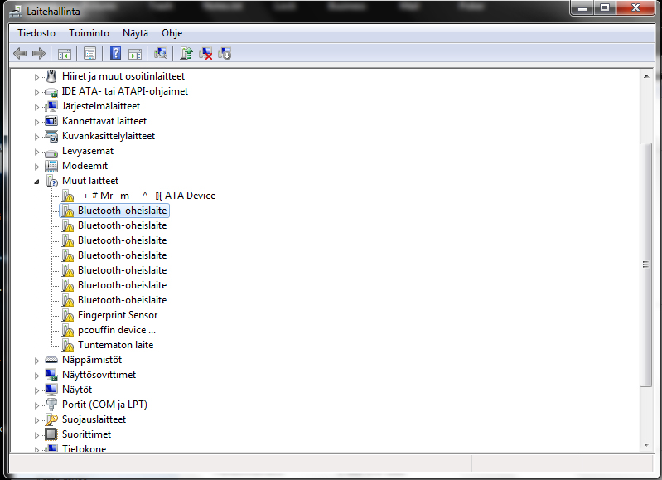
Task: Toggle the action pane toolbar icon
Action: point(135,54)
